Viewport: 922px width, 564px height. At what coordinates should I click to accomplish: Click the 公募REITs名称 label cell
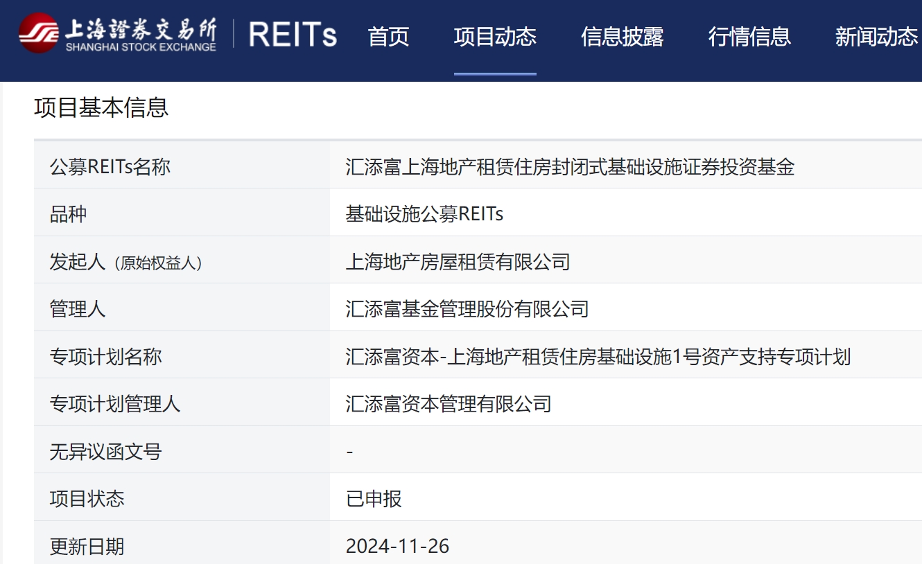point(182,166)
